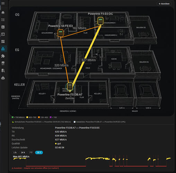Open the document search sidebar icon
Screen dimensions: 176x173
click(3, 71)
